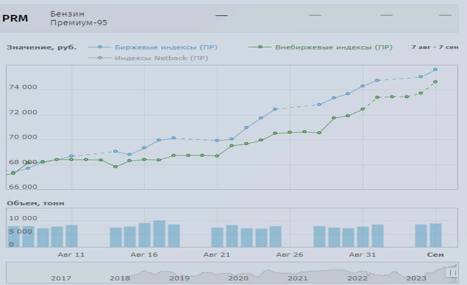This screenshot has width=467, height=285.
Task: Click the range navigator handle with two bars
Action: click(453, 273)
